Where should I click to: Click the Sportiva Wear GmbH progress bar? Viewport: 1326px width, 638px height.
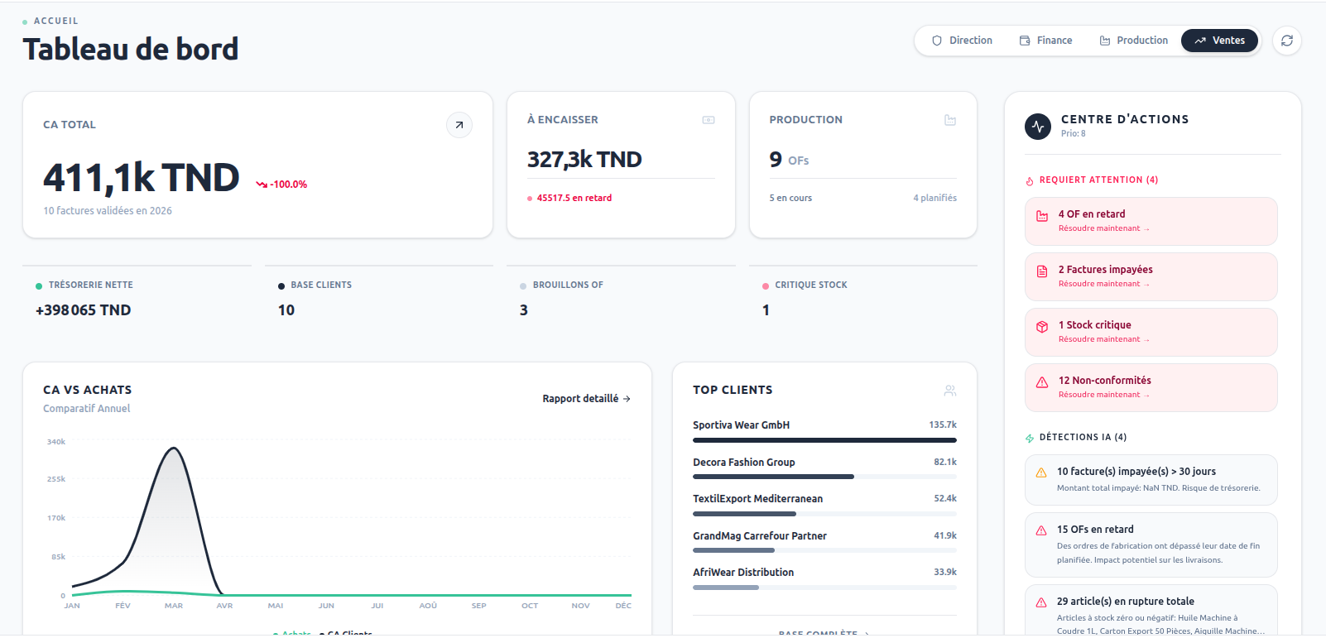(824, 440)
